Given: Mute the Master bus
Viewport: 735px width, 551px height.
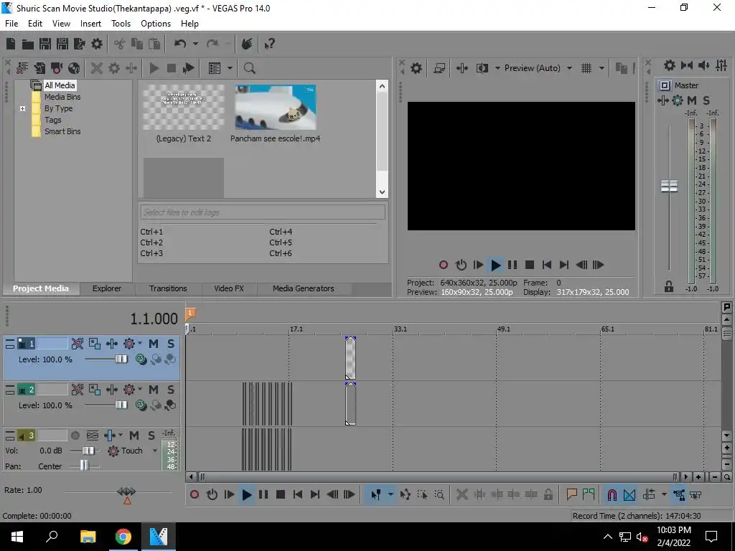Looking at the screenshot, I should [692, 100].
